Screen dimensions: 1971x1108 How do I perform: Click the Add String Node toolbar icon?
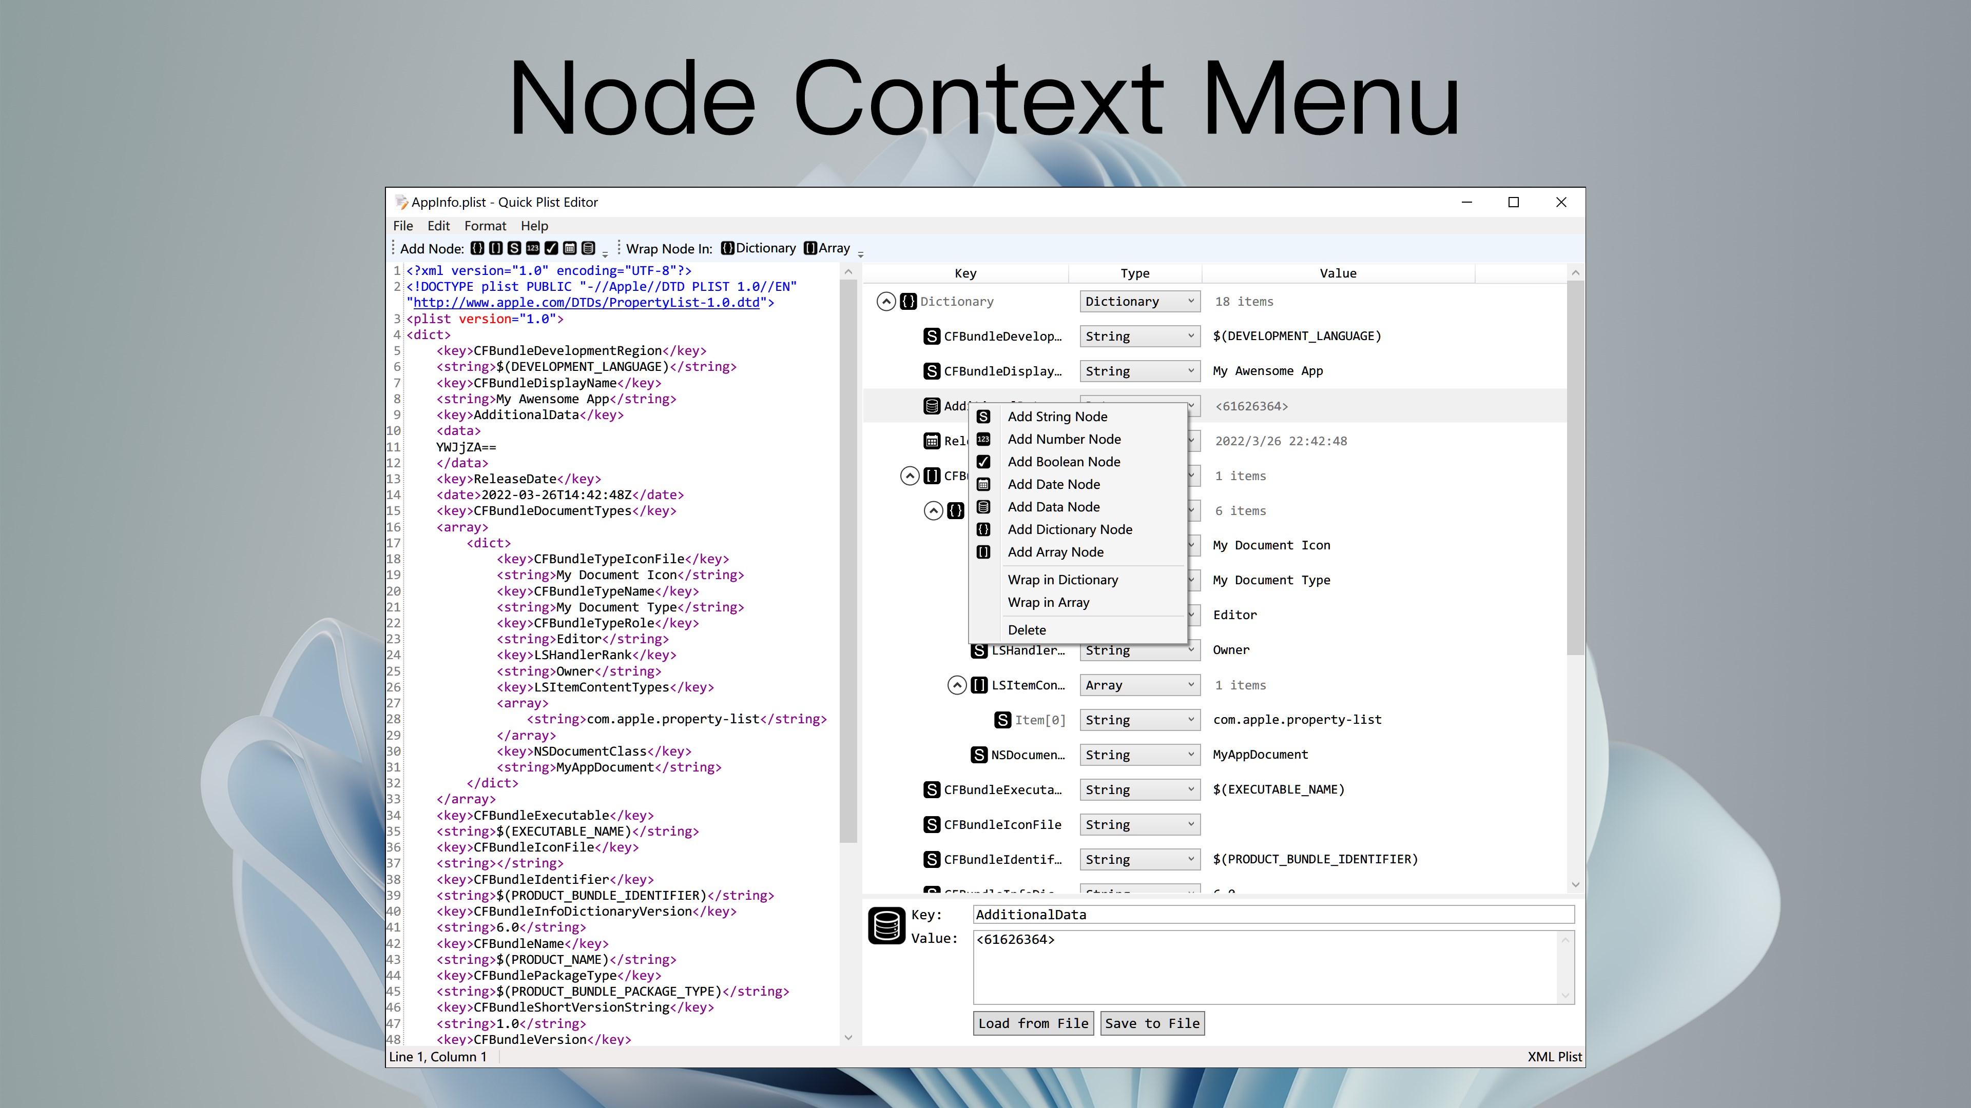pyautogui.click(x=514, y=248)
